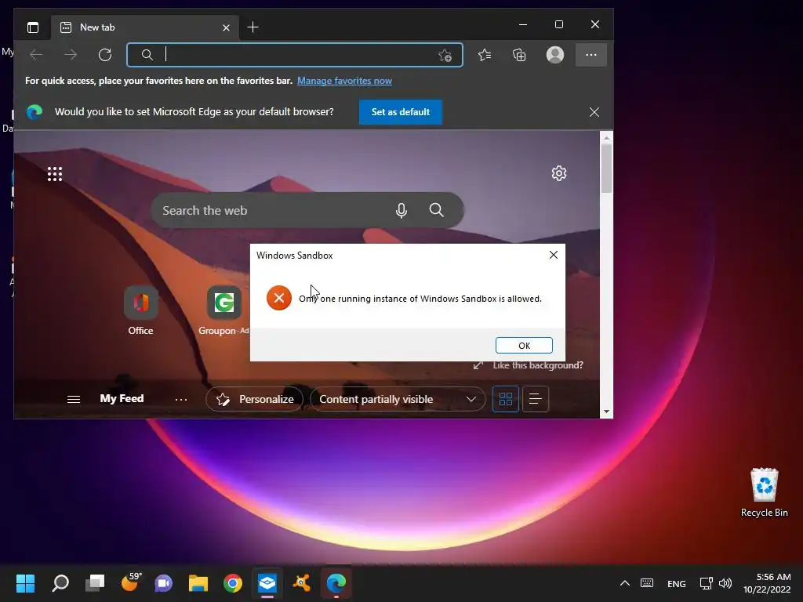Image resolution: width=803 pixels, height=602 pixels.
Task: Open the Favorites list icon
Action: [x=485, y=55]
